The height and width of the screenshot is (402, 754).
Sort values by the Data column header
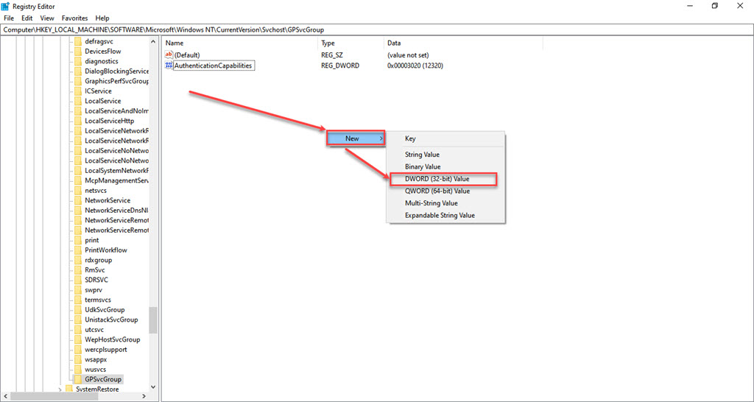[464, 43]
